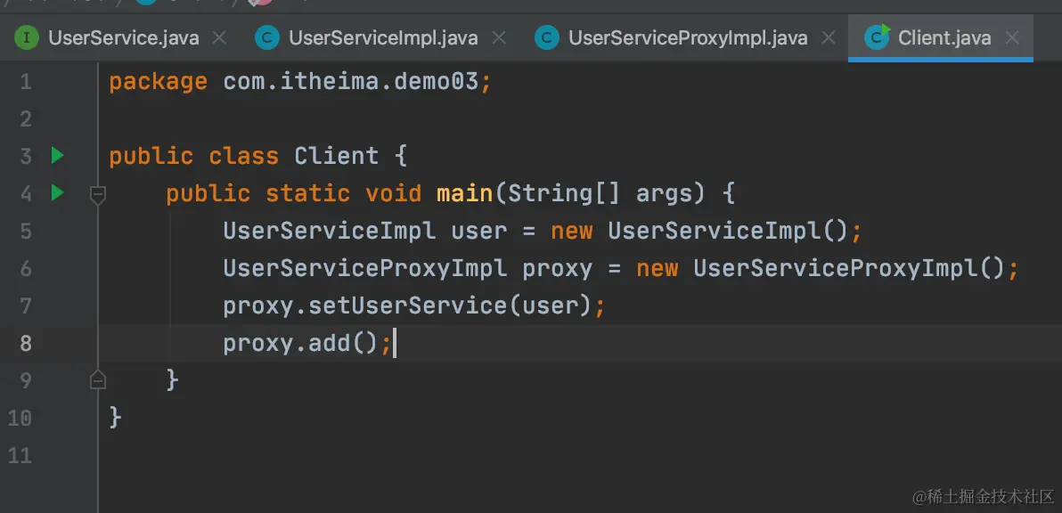Click the class icon on UserServiceProxyImpl.java tab
Viewport: 1062px width, 513px height.
tap(546, 38)
